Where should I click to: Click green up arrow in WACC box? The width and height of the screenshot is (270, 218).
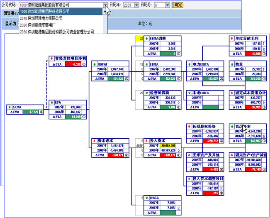tap(146, 198)
